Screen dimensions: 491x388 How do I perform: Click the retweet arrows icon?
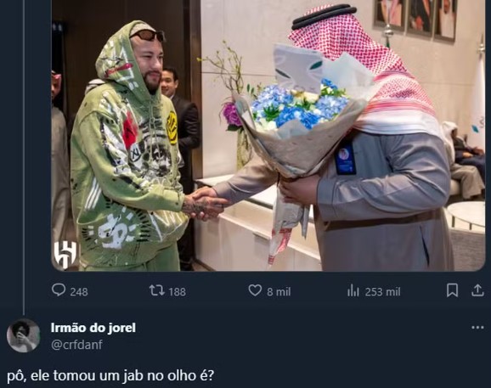(156, 290)
